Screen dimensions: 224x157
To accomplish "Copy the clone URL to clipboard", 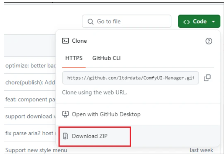I will (207, 78).
